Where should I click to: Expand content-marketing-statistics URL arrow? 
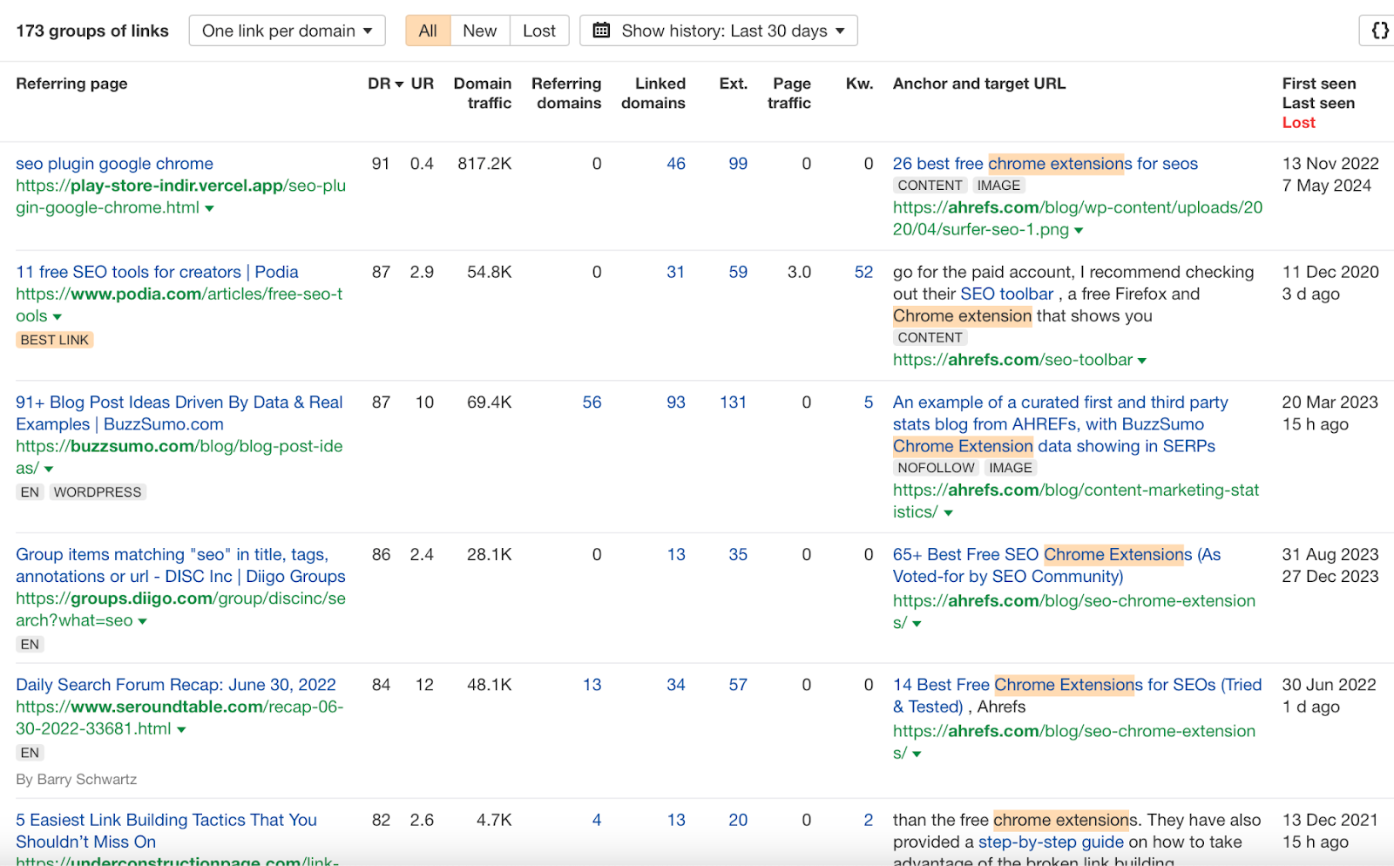[x=948, y=513]
